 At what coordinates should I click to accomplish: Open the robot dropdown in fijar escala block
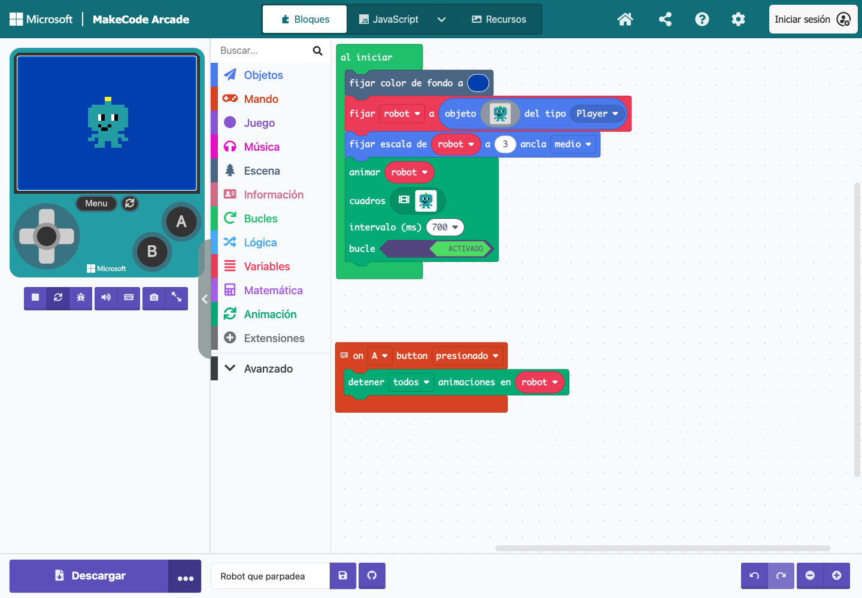[x=456, y=144]
